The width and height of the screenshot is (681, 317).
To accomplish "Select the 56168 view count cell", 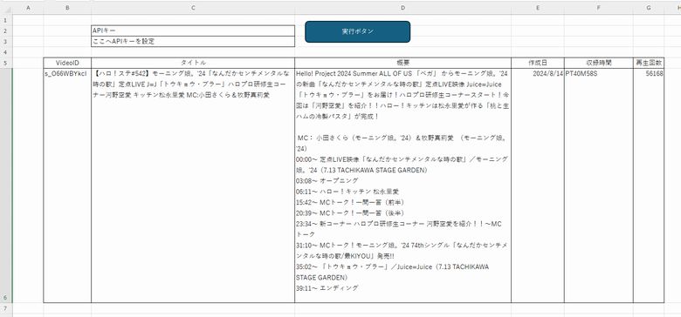I will click(649, 185).
